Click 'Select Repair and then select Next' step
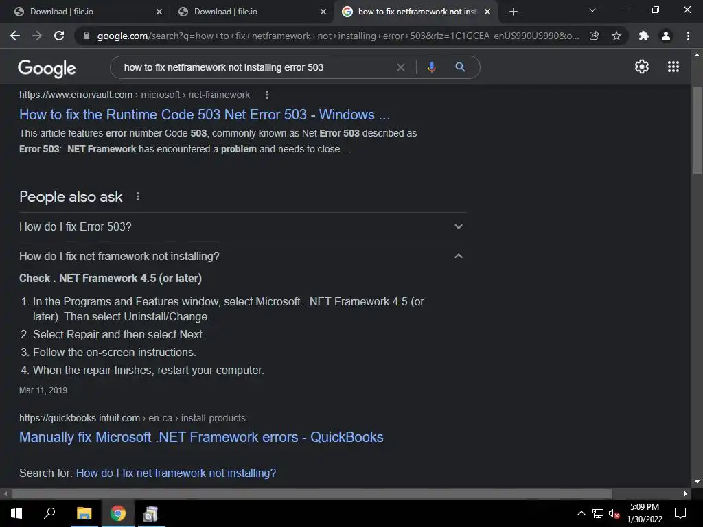 coord(119,334)
